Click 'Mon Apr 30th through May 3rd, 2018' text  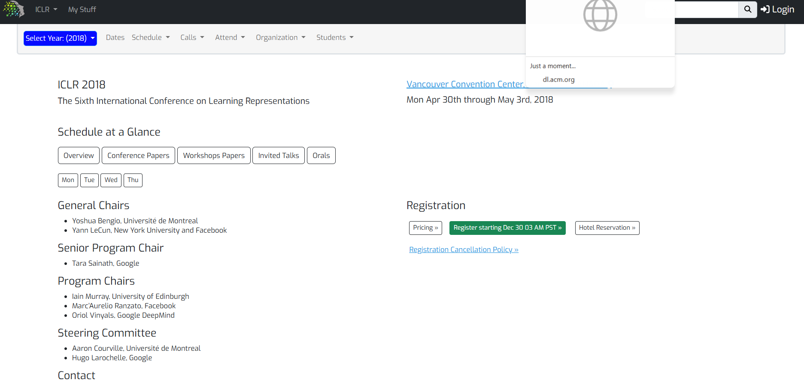pos(479,100)
